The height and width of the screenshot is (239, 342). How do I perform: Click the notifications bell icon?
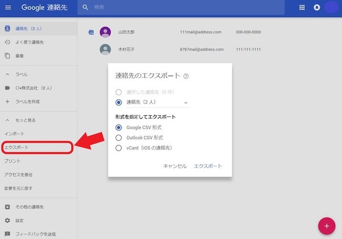click(317, 8)
